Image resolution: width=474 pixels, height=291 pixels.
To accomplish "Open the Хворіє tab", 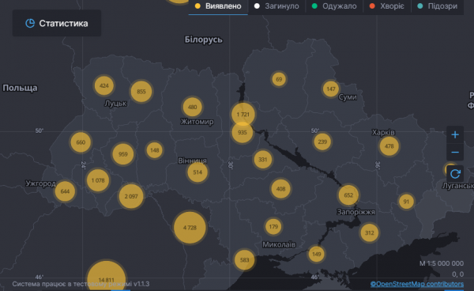I will [x=387, y=6].
